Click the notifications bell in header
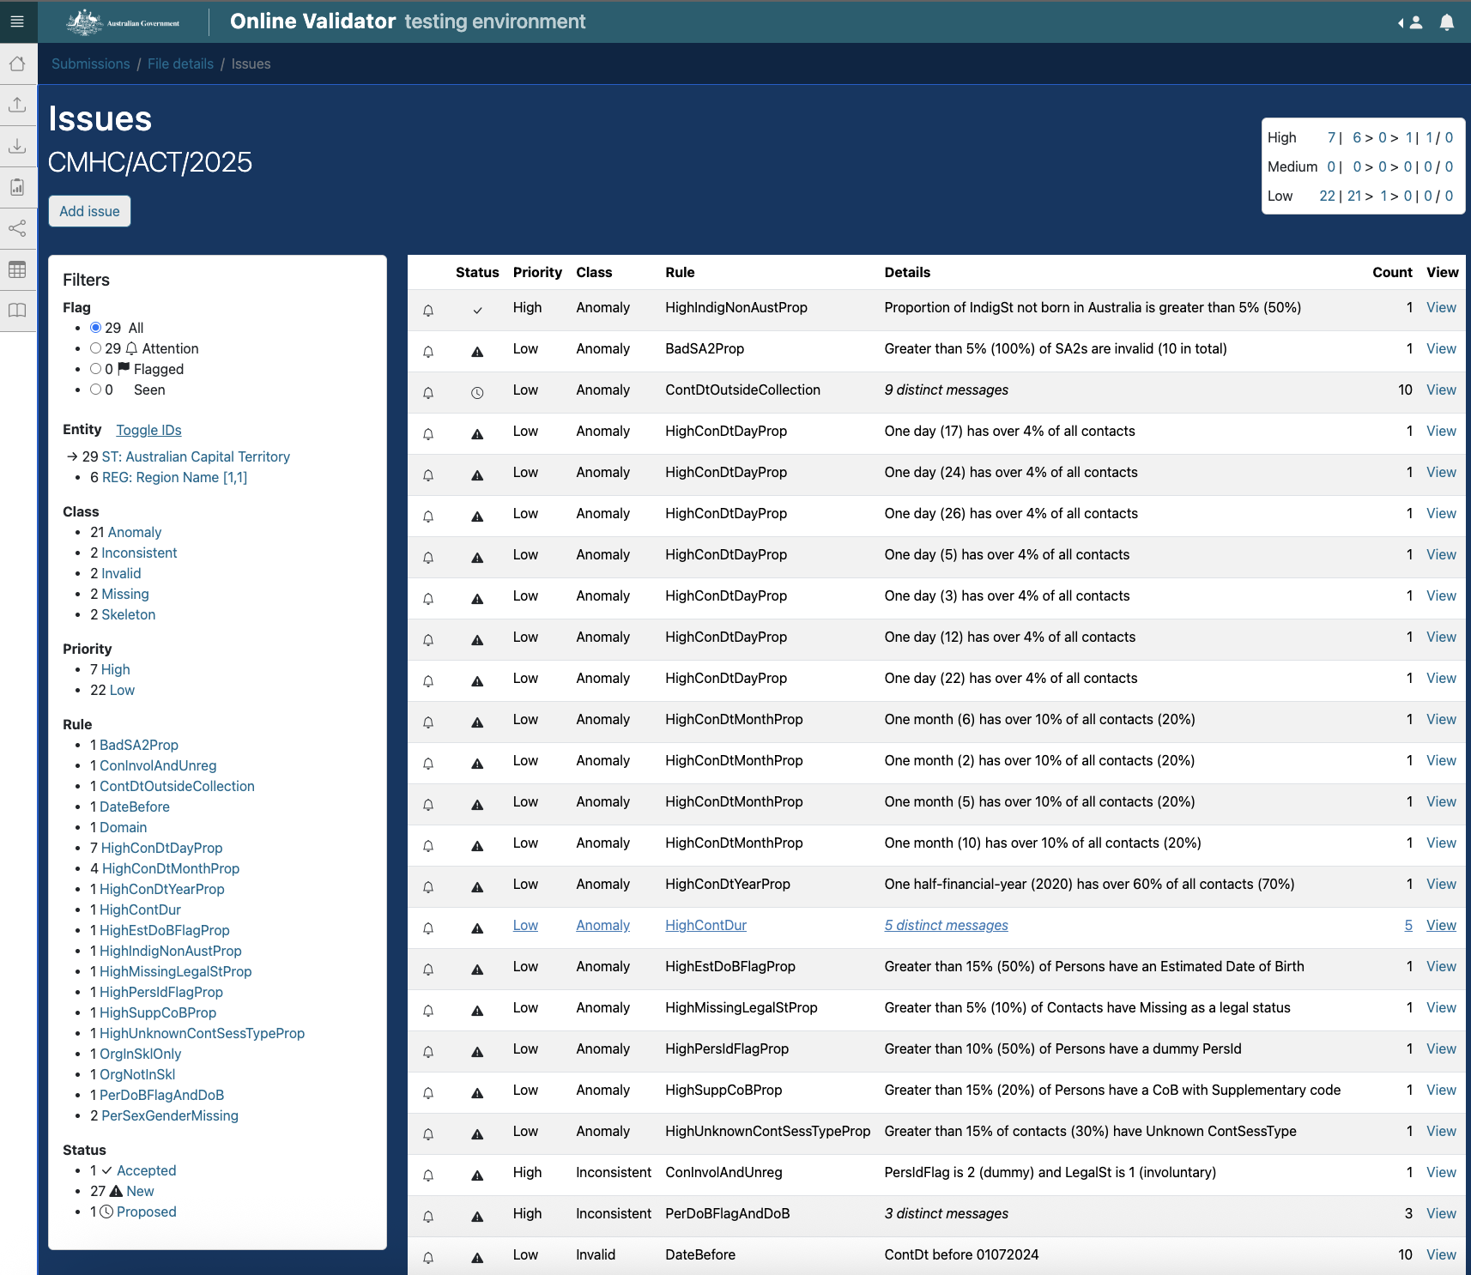 1447,22
